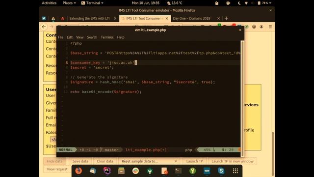Switch to Extending the LMS with LTI tab

[x=89, y=19]
